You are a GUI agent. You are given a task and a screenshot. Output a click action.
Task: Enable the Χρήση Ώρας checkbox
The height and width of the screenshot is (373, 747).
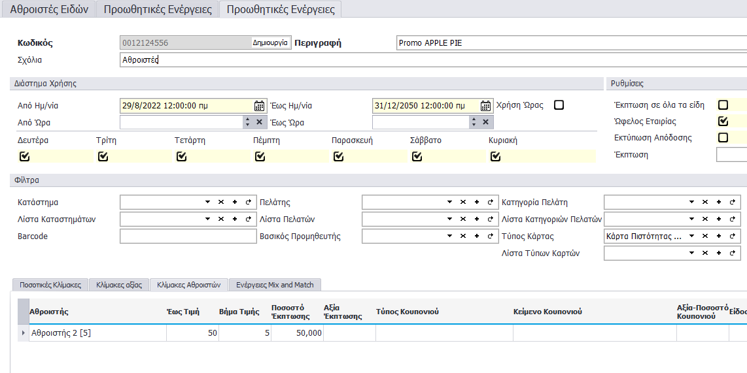(x=559, y=105)
